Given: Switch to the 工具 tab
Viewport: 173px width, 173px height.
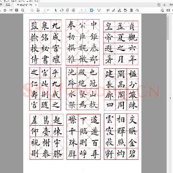Looking at the screenshot, I should (x=8, y=5).
